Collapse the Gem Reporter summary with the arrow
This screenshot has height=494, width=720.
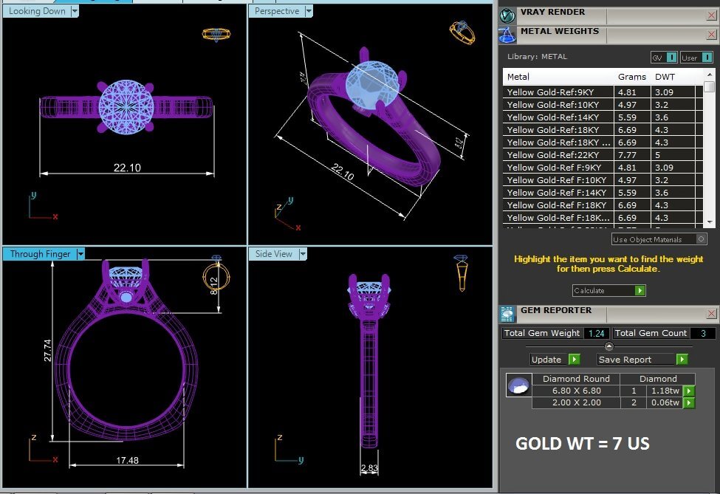point(609,346)
